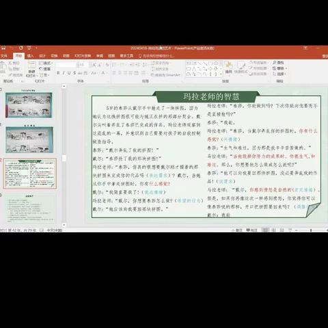Open the Select dropdown
This screenshot has width=328, height=328.
[x=279, y=74]
